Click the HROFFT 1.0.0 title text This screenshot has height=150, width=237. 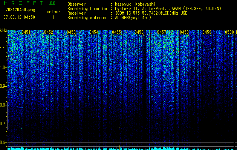point(29,3)
